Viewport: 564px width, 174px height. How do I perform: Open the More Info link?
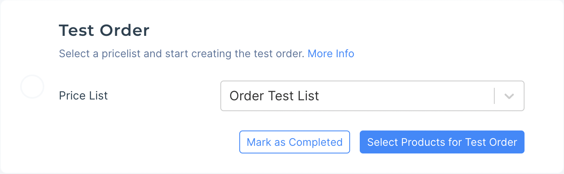pos(331,54)
